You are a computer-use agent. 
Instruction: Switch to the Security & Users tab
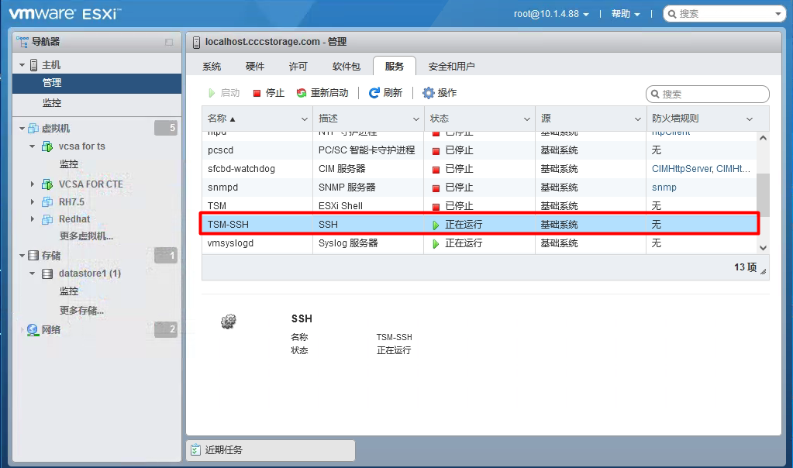pos(452,66)
